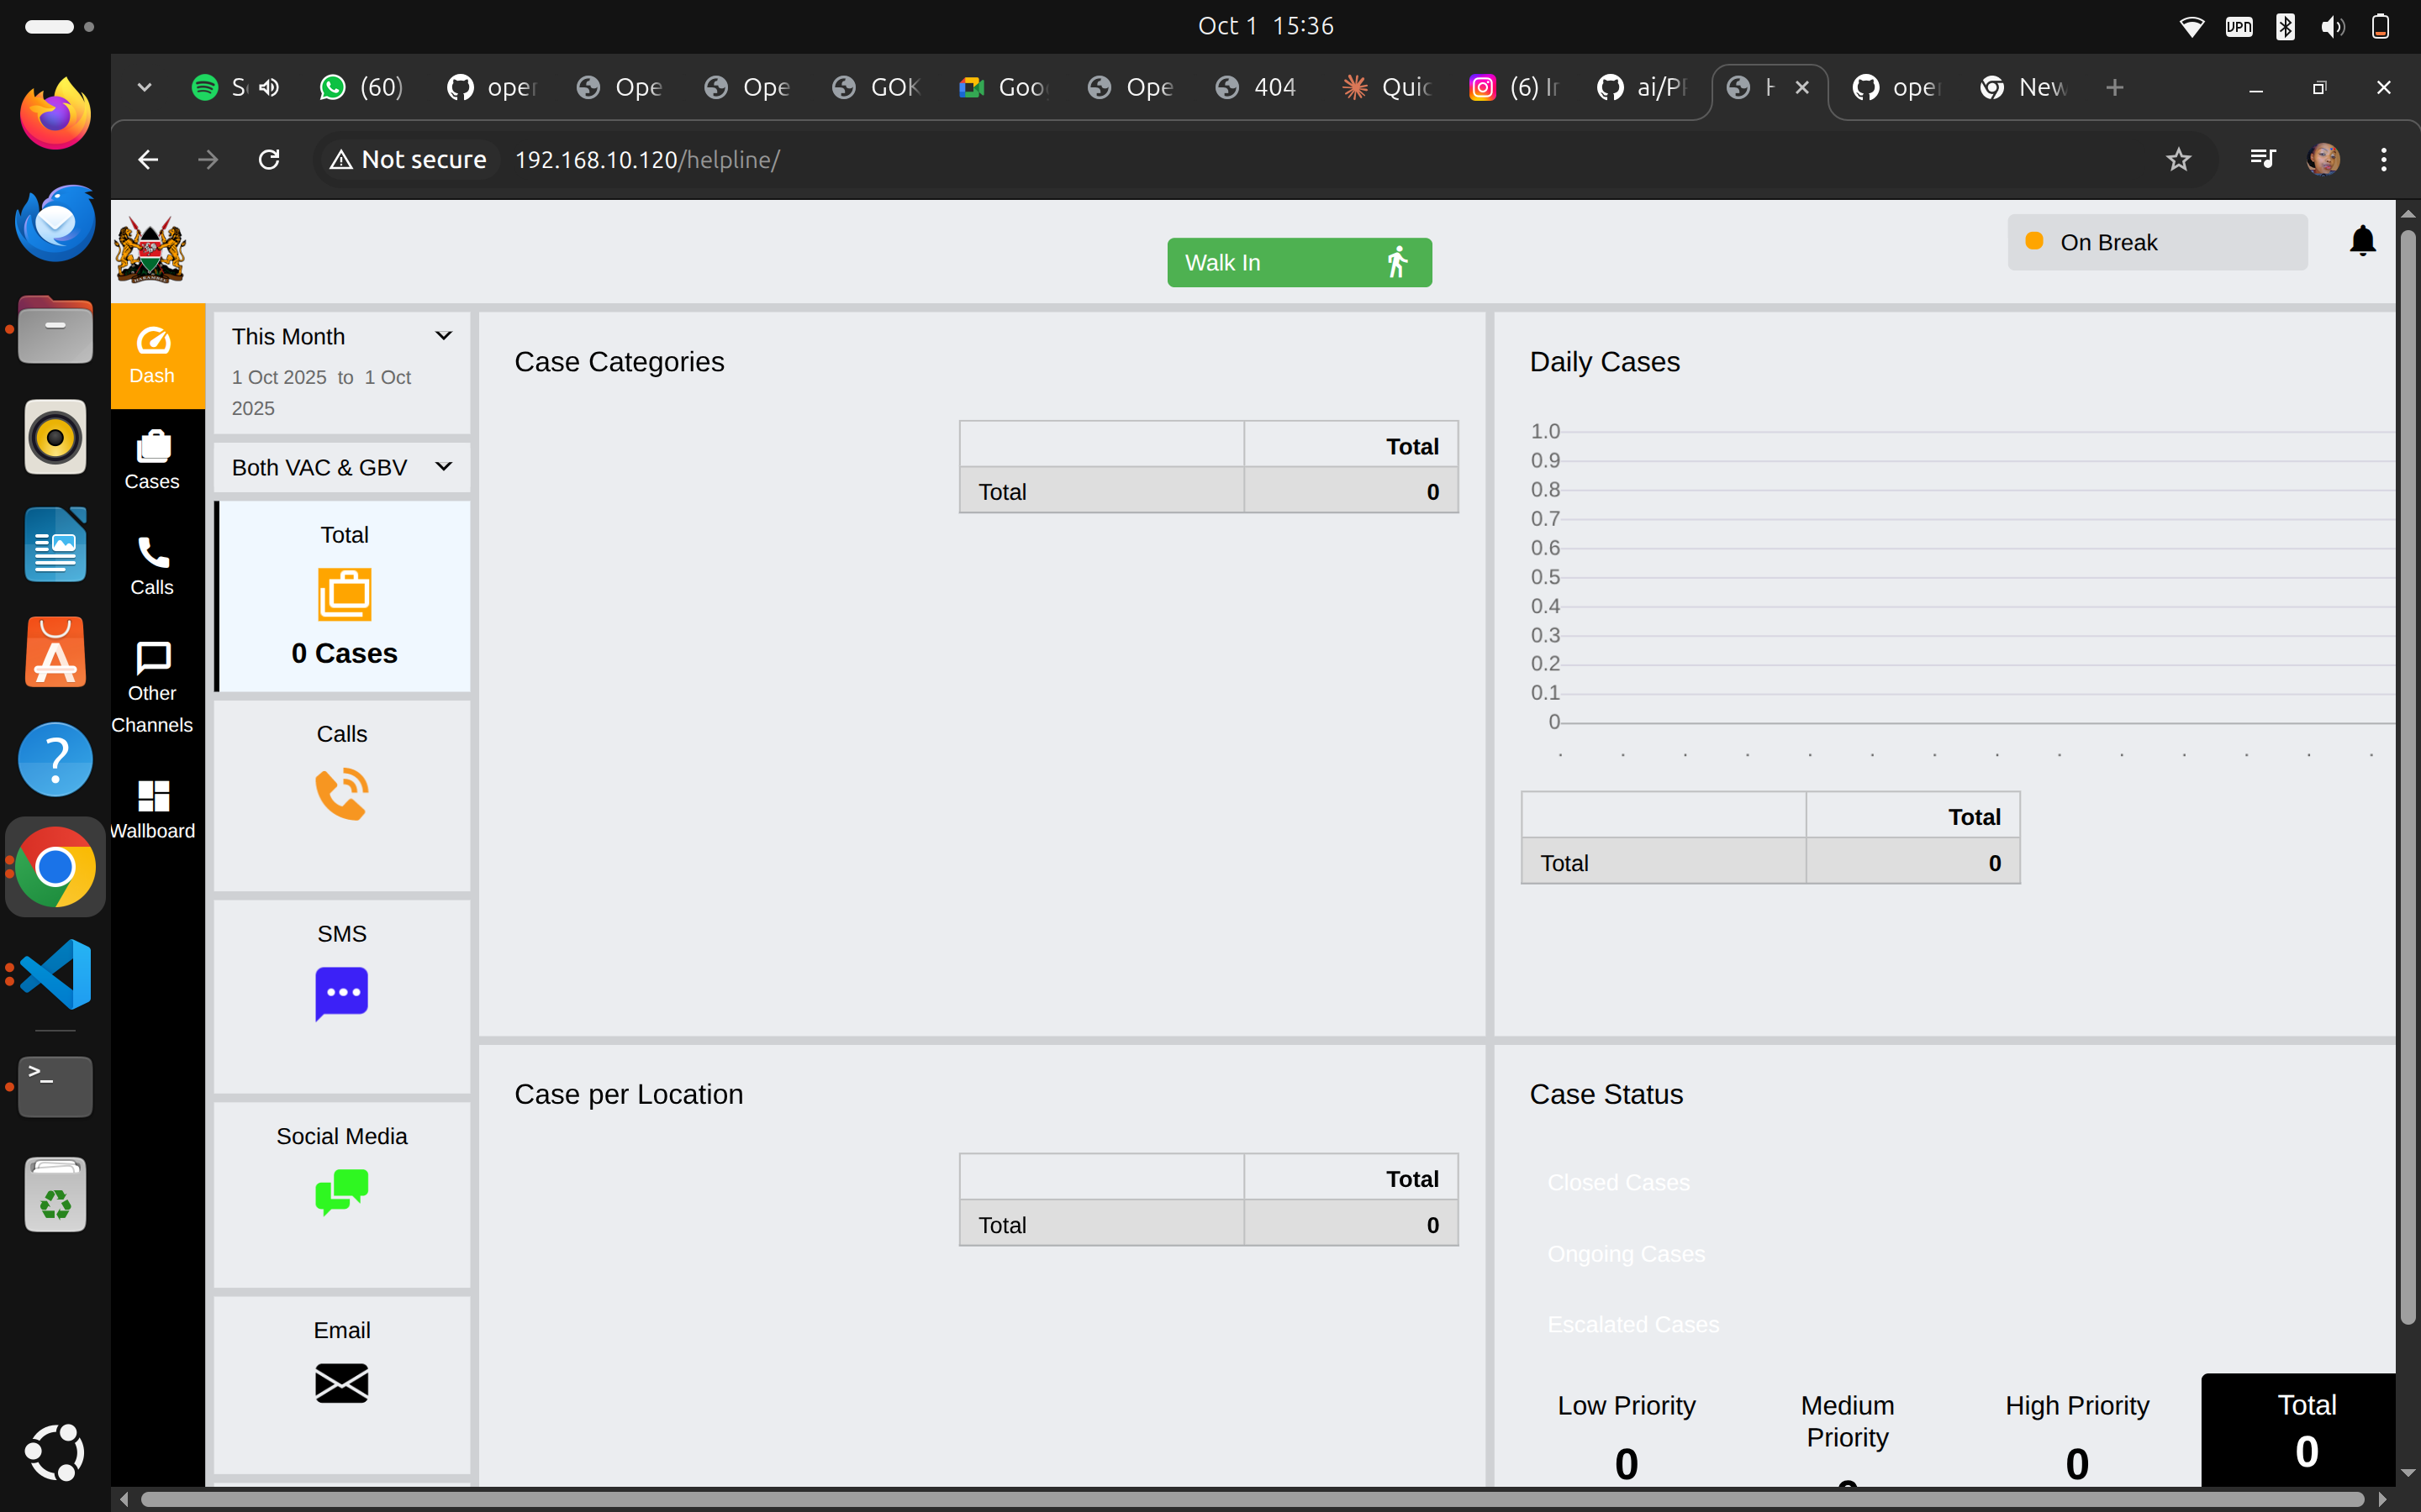Open the Social Media channel icon

coord(341,1191)
